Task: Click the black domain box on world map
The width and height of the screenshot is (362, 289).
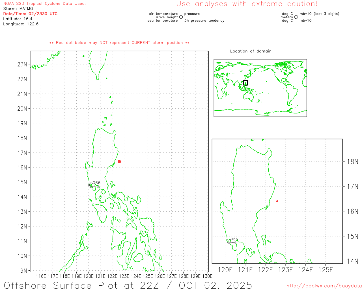Action: tap(245, 83)
